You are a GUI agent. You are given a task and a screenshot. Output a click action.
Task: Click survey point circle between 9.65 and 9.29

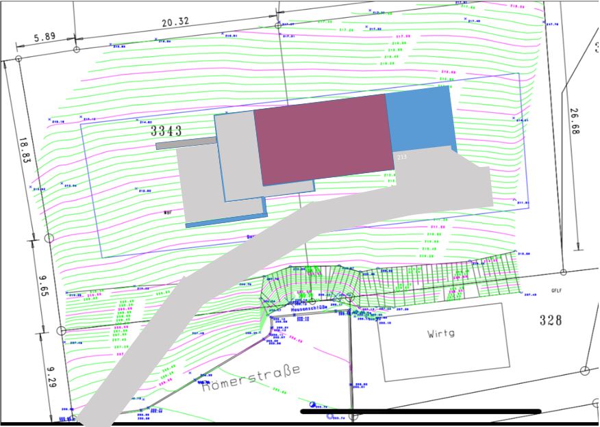[60, 331]
